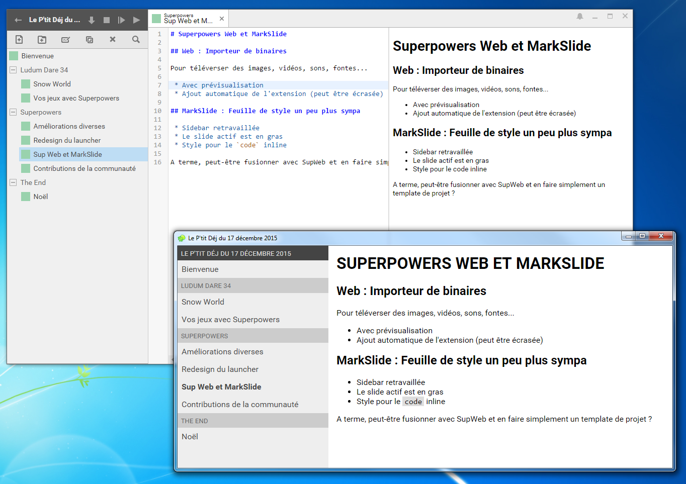Image resolution: width=686 pixels, height=484 pixels.
Task: Create a new asset with the page-plus icon
Action: 19,39
